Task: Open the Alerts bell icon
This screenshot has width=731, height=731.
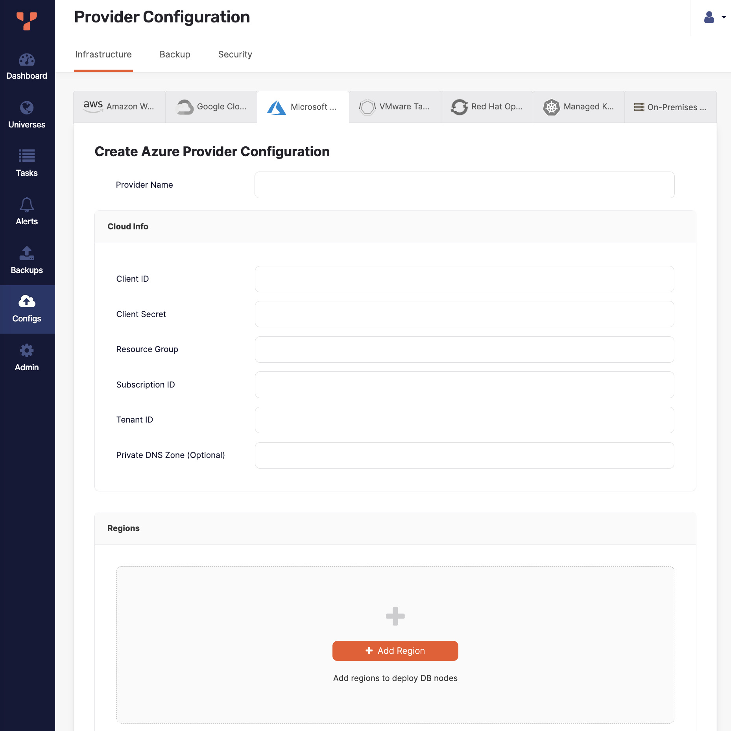Action: [27, 204]
